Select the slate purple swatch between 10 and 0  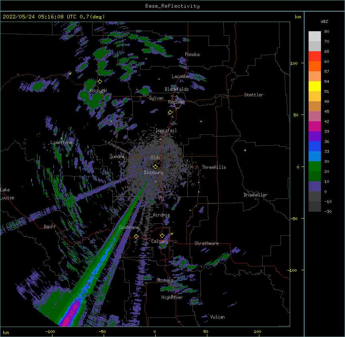(x=315, y=187)
